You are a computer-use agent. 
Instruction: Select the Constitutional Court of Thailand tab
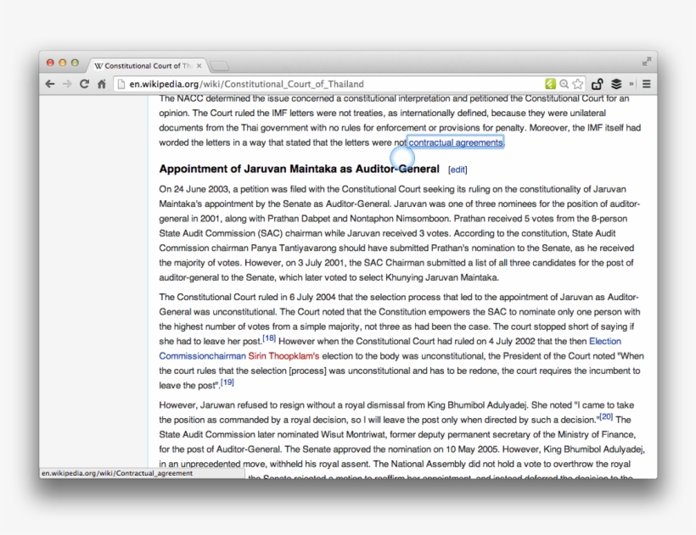[x=149, y=65]
